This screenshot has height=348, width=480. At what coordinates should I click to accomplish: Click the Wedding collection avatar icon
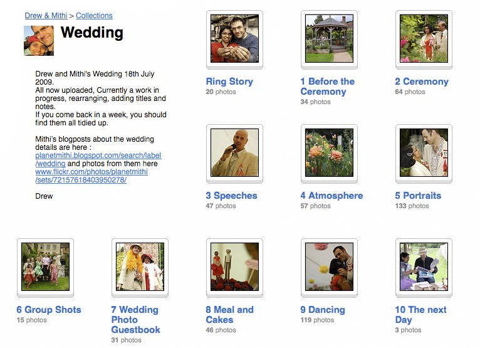point(39,40)
